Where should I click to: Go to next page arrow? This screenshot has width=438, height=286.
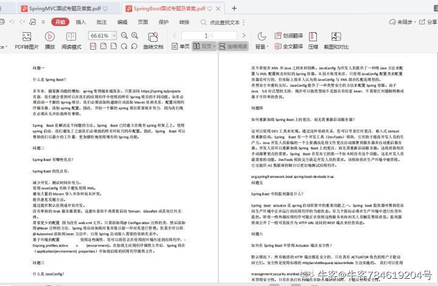[244, 35]
